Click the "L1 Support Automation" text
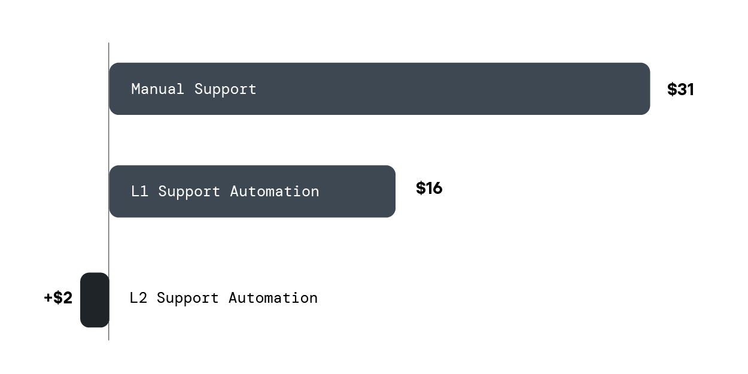 click(225, 191)
